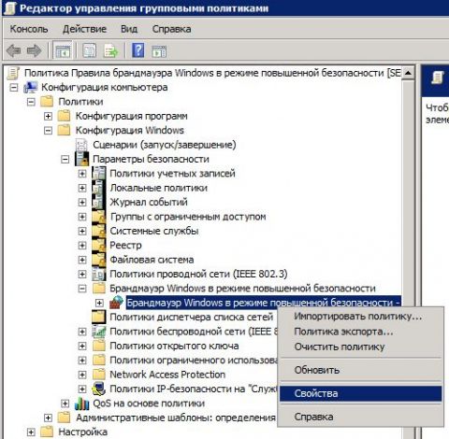Collapse the Брандмауэр Windows folder node
This screenshot has height=439, width=449.
82,289
